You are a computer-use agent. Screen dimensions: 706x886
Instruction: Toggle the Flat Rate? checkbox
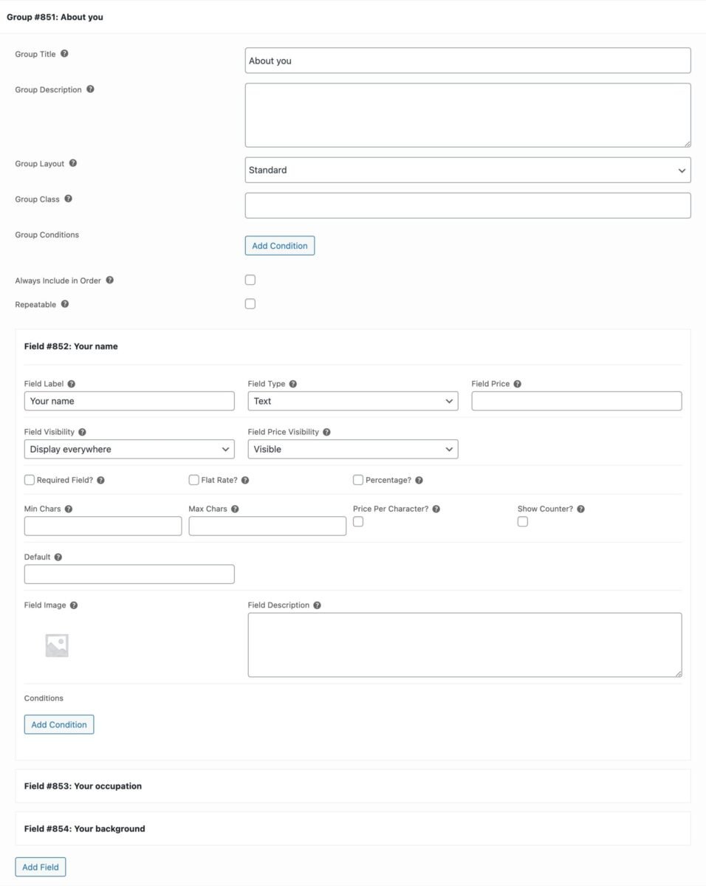pos(194,480)
